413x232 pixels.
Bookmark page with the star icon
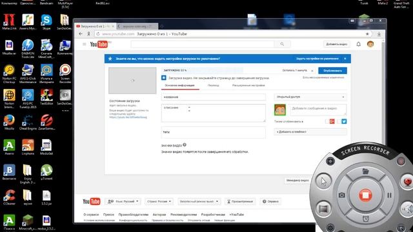367,34
